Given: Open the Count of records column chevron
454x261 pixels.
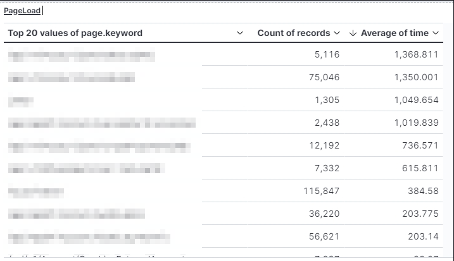Looking at the screenshot, I should pyautogui.click(x=337, y=33).
